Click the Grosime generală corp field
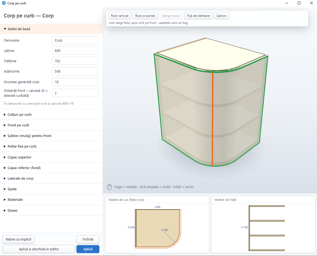Screen dimensions: 317x256 (x=75, y=82)
